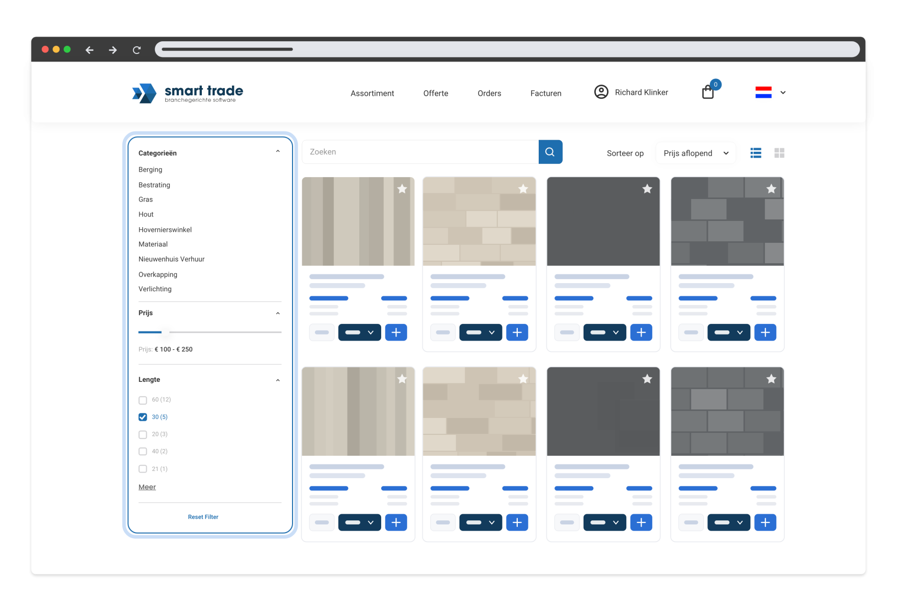Open the Orders page
897x611 pixels.
(489, 93)
